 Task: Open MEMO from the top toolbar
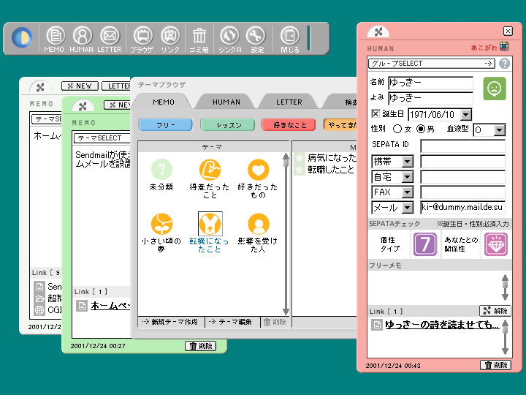coord(55,39)
